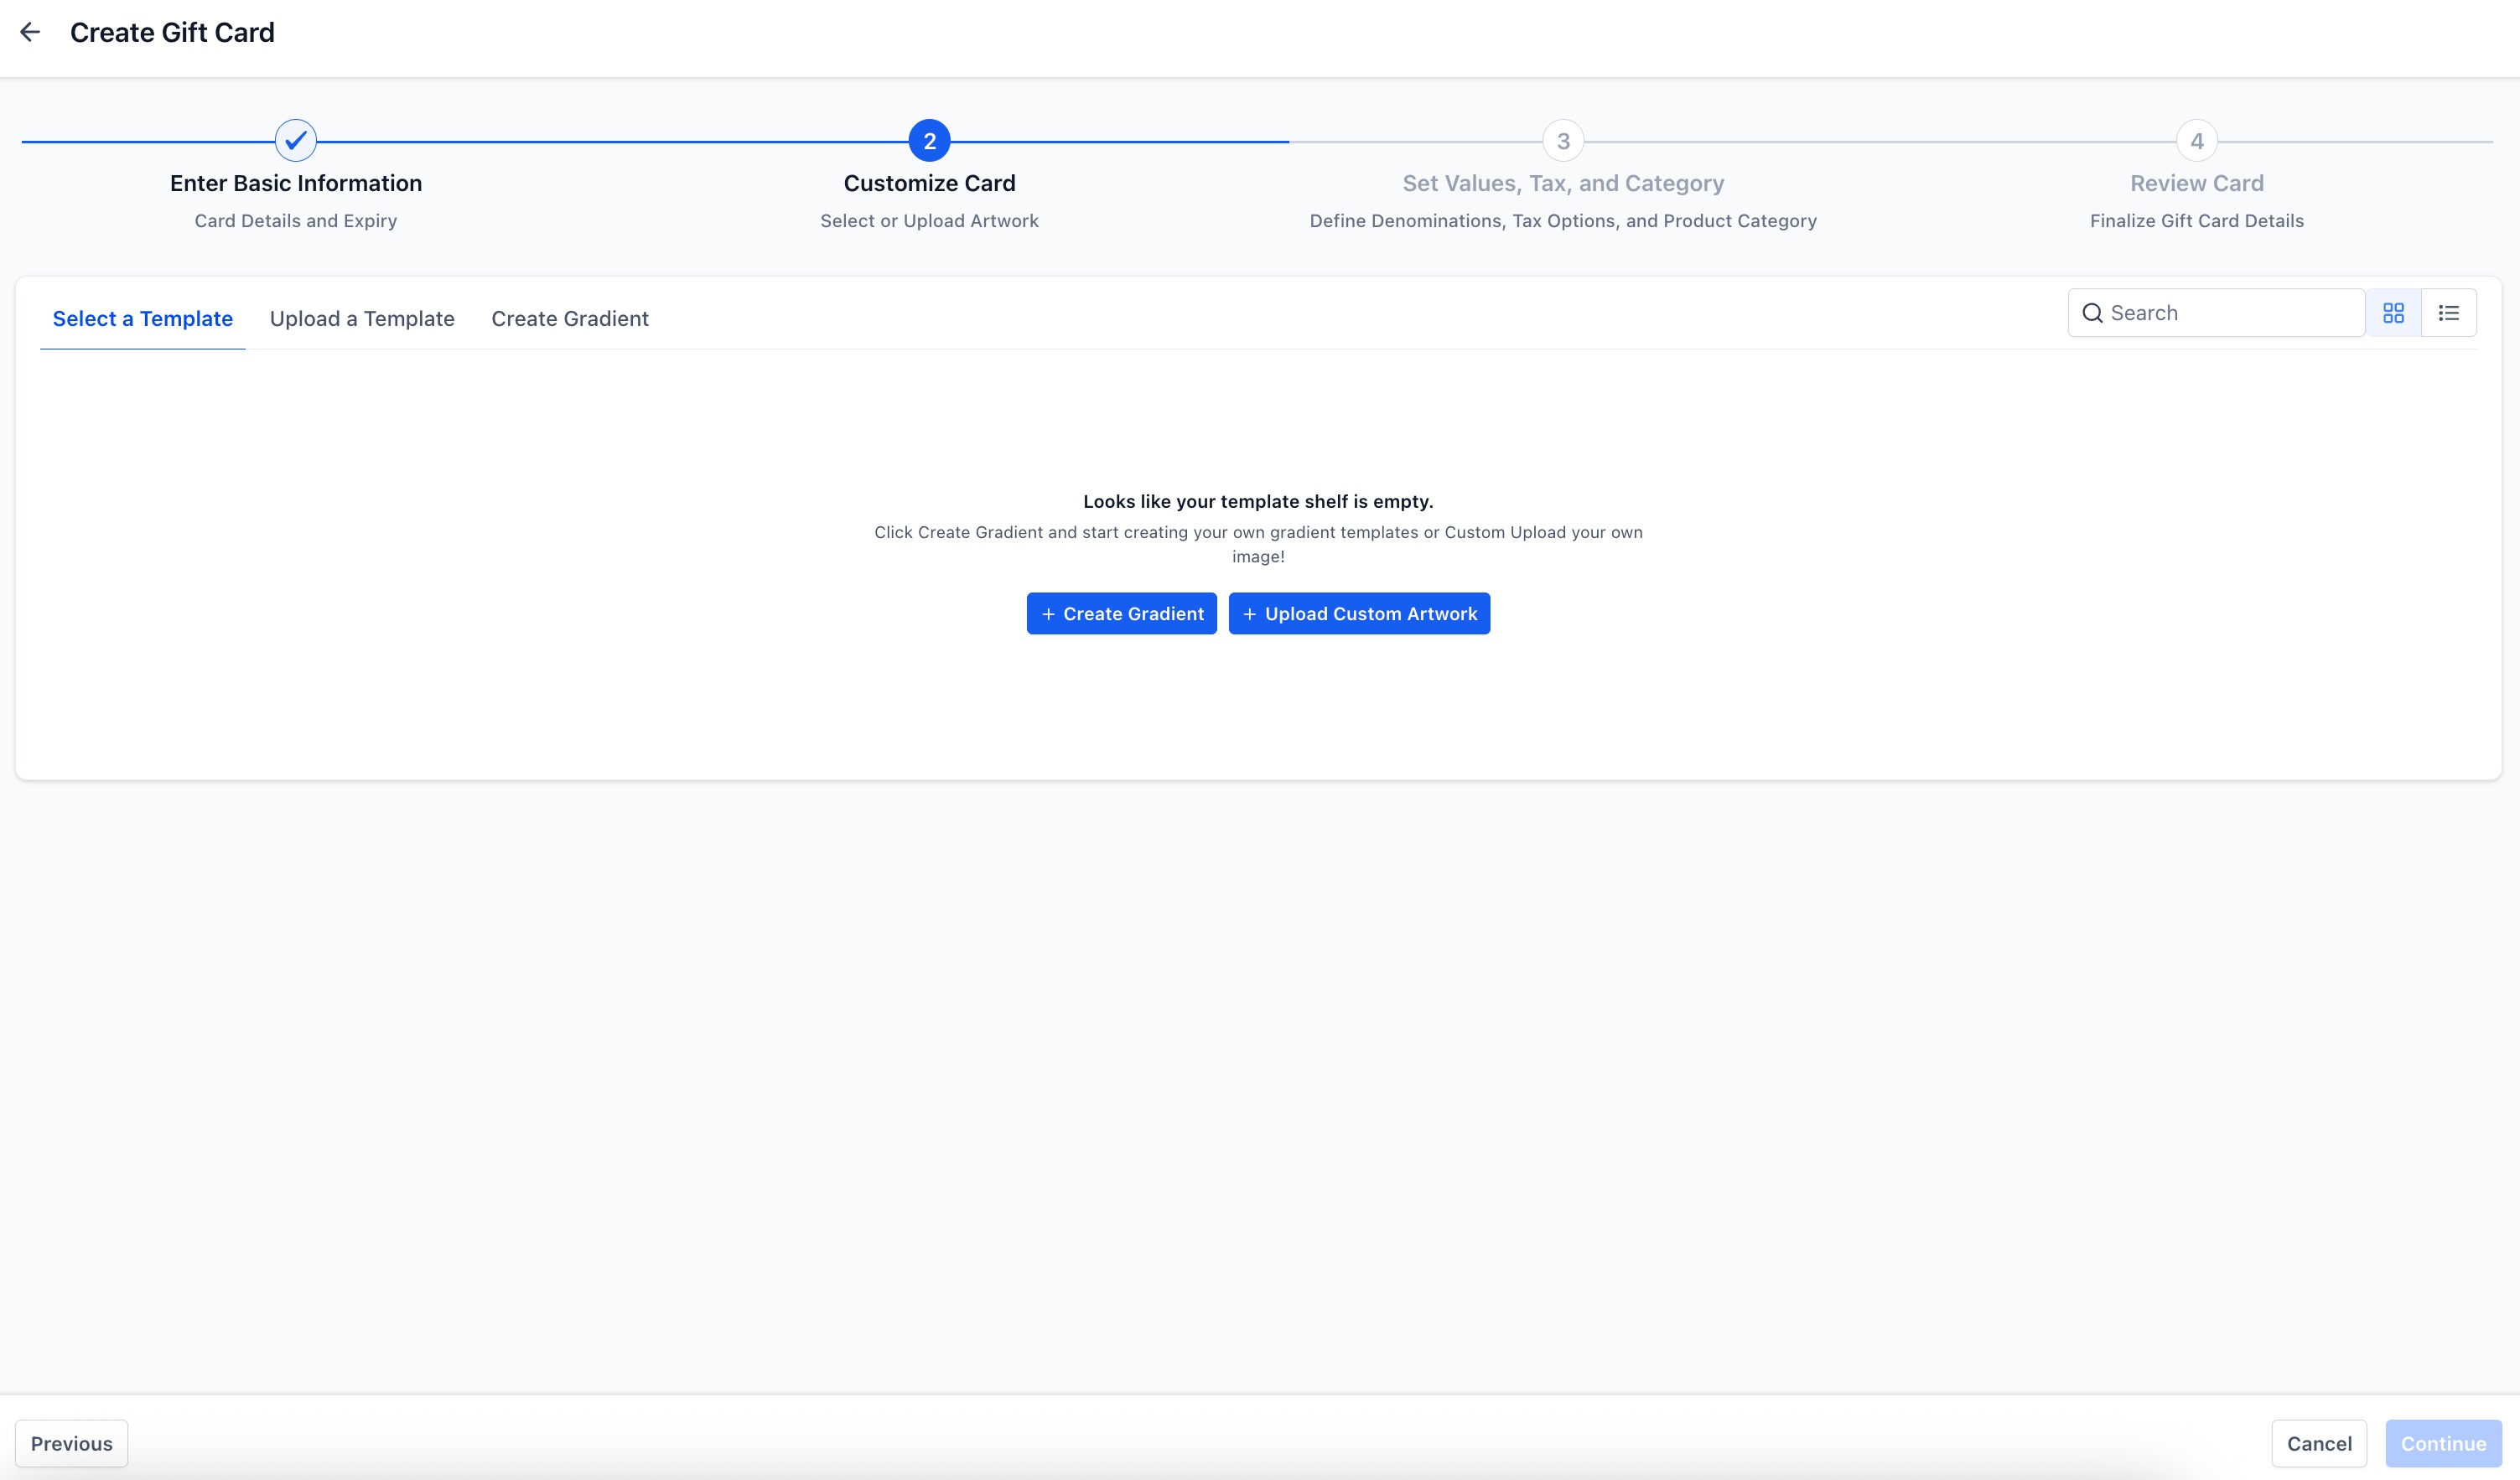Open the Create Gradient tab
This screenshot has height=1480, width=2520.
570,318
